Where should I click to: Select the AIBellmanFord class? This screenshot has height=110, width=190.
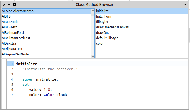46,32
